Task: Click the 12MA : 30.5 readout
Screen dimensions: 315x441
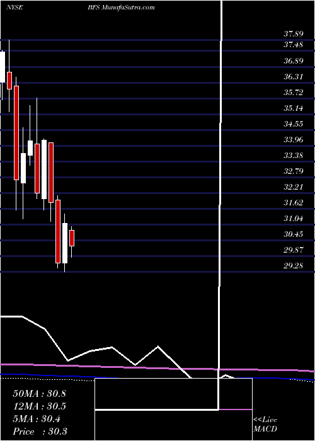Action: click(x=39, y=406)
